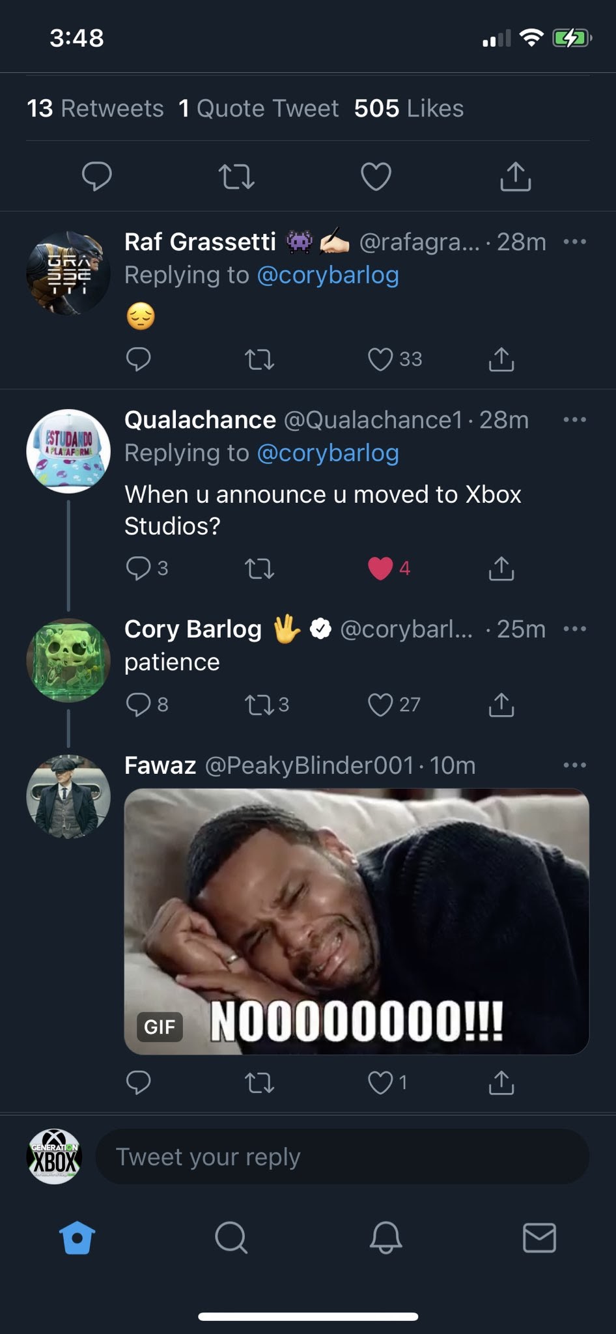The image size is (616, 1334).
Task: Open more options for Raf Grassetti's tweet
Action: coord(574,242)
